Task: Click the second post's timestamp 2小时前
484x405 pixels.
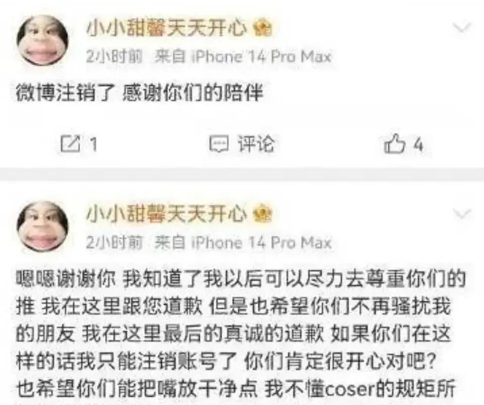Action: (x=114, y=243)
